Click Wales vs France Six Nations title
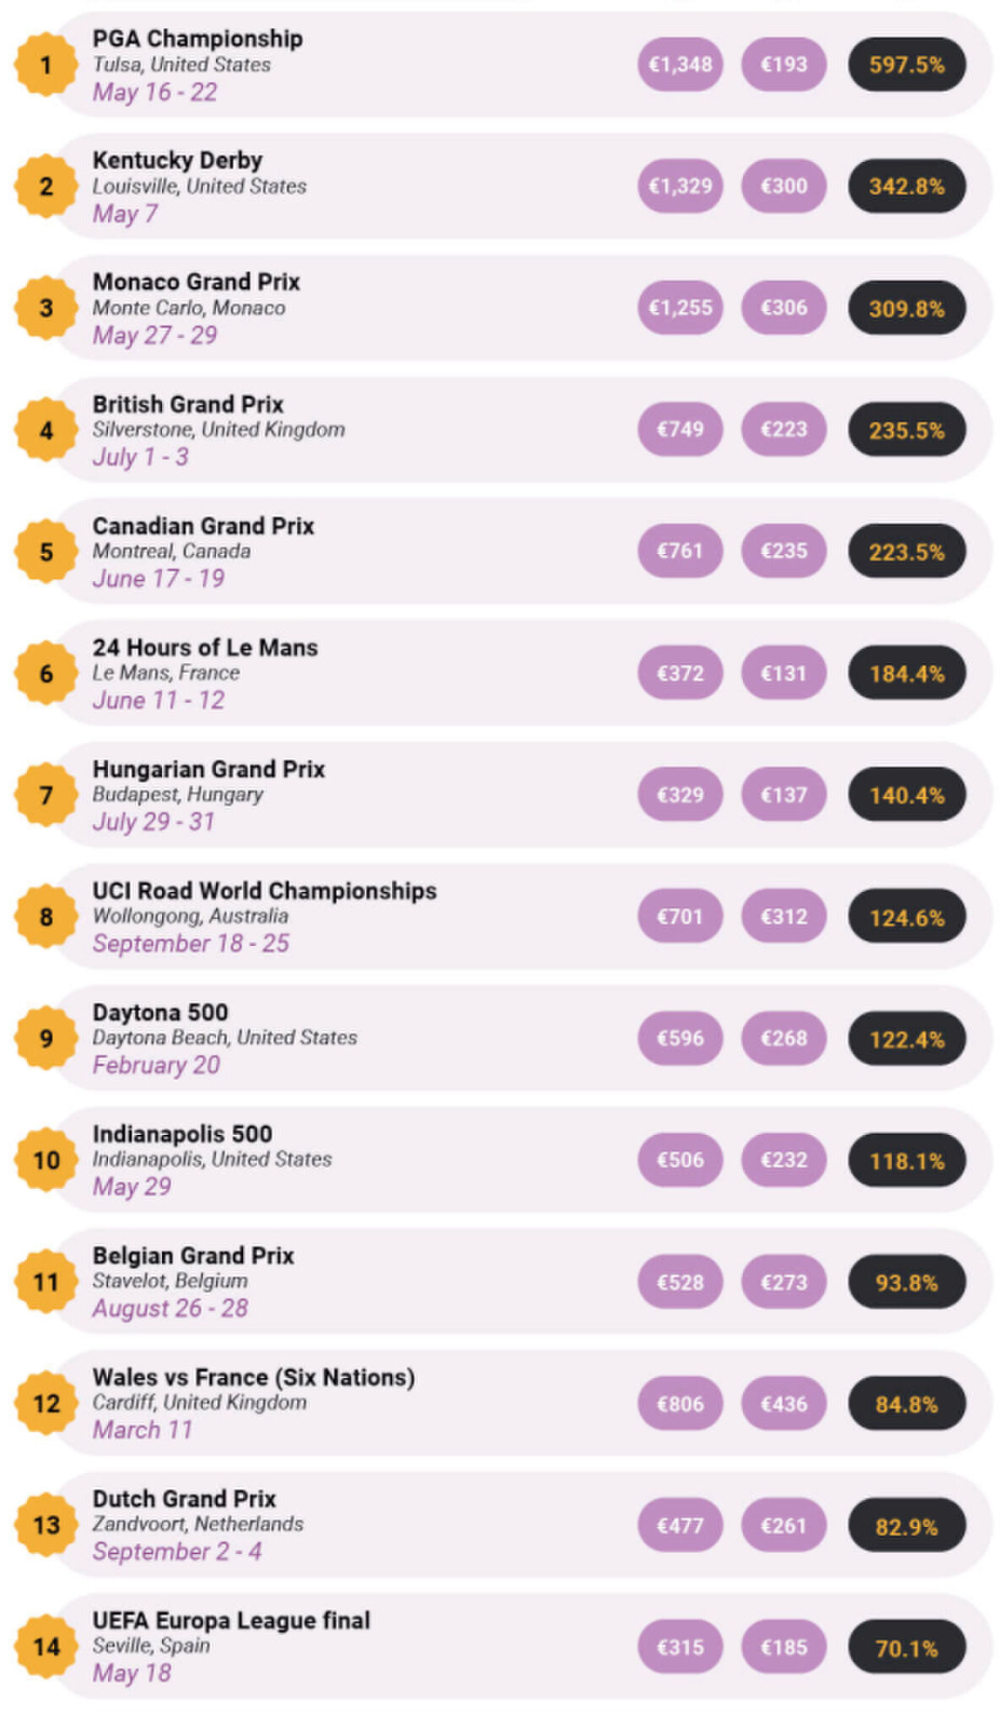Screen dimensions: 1005x1711 pos(253,1377)
